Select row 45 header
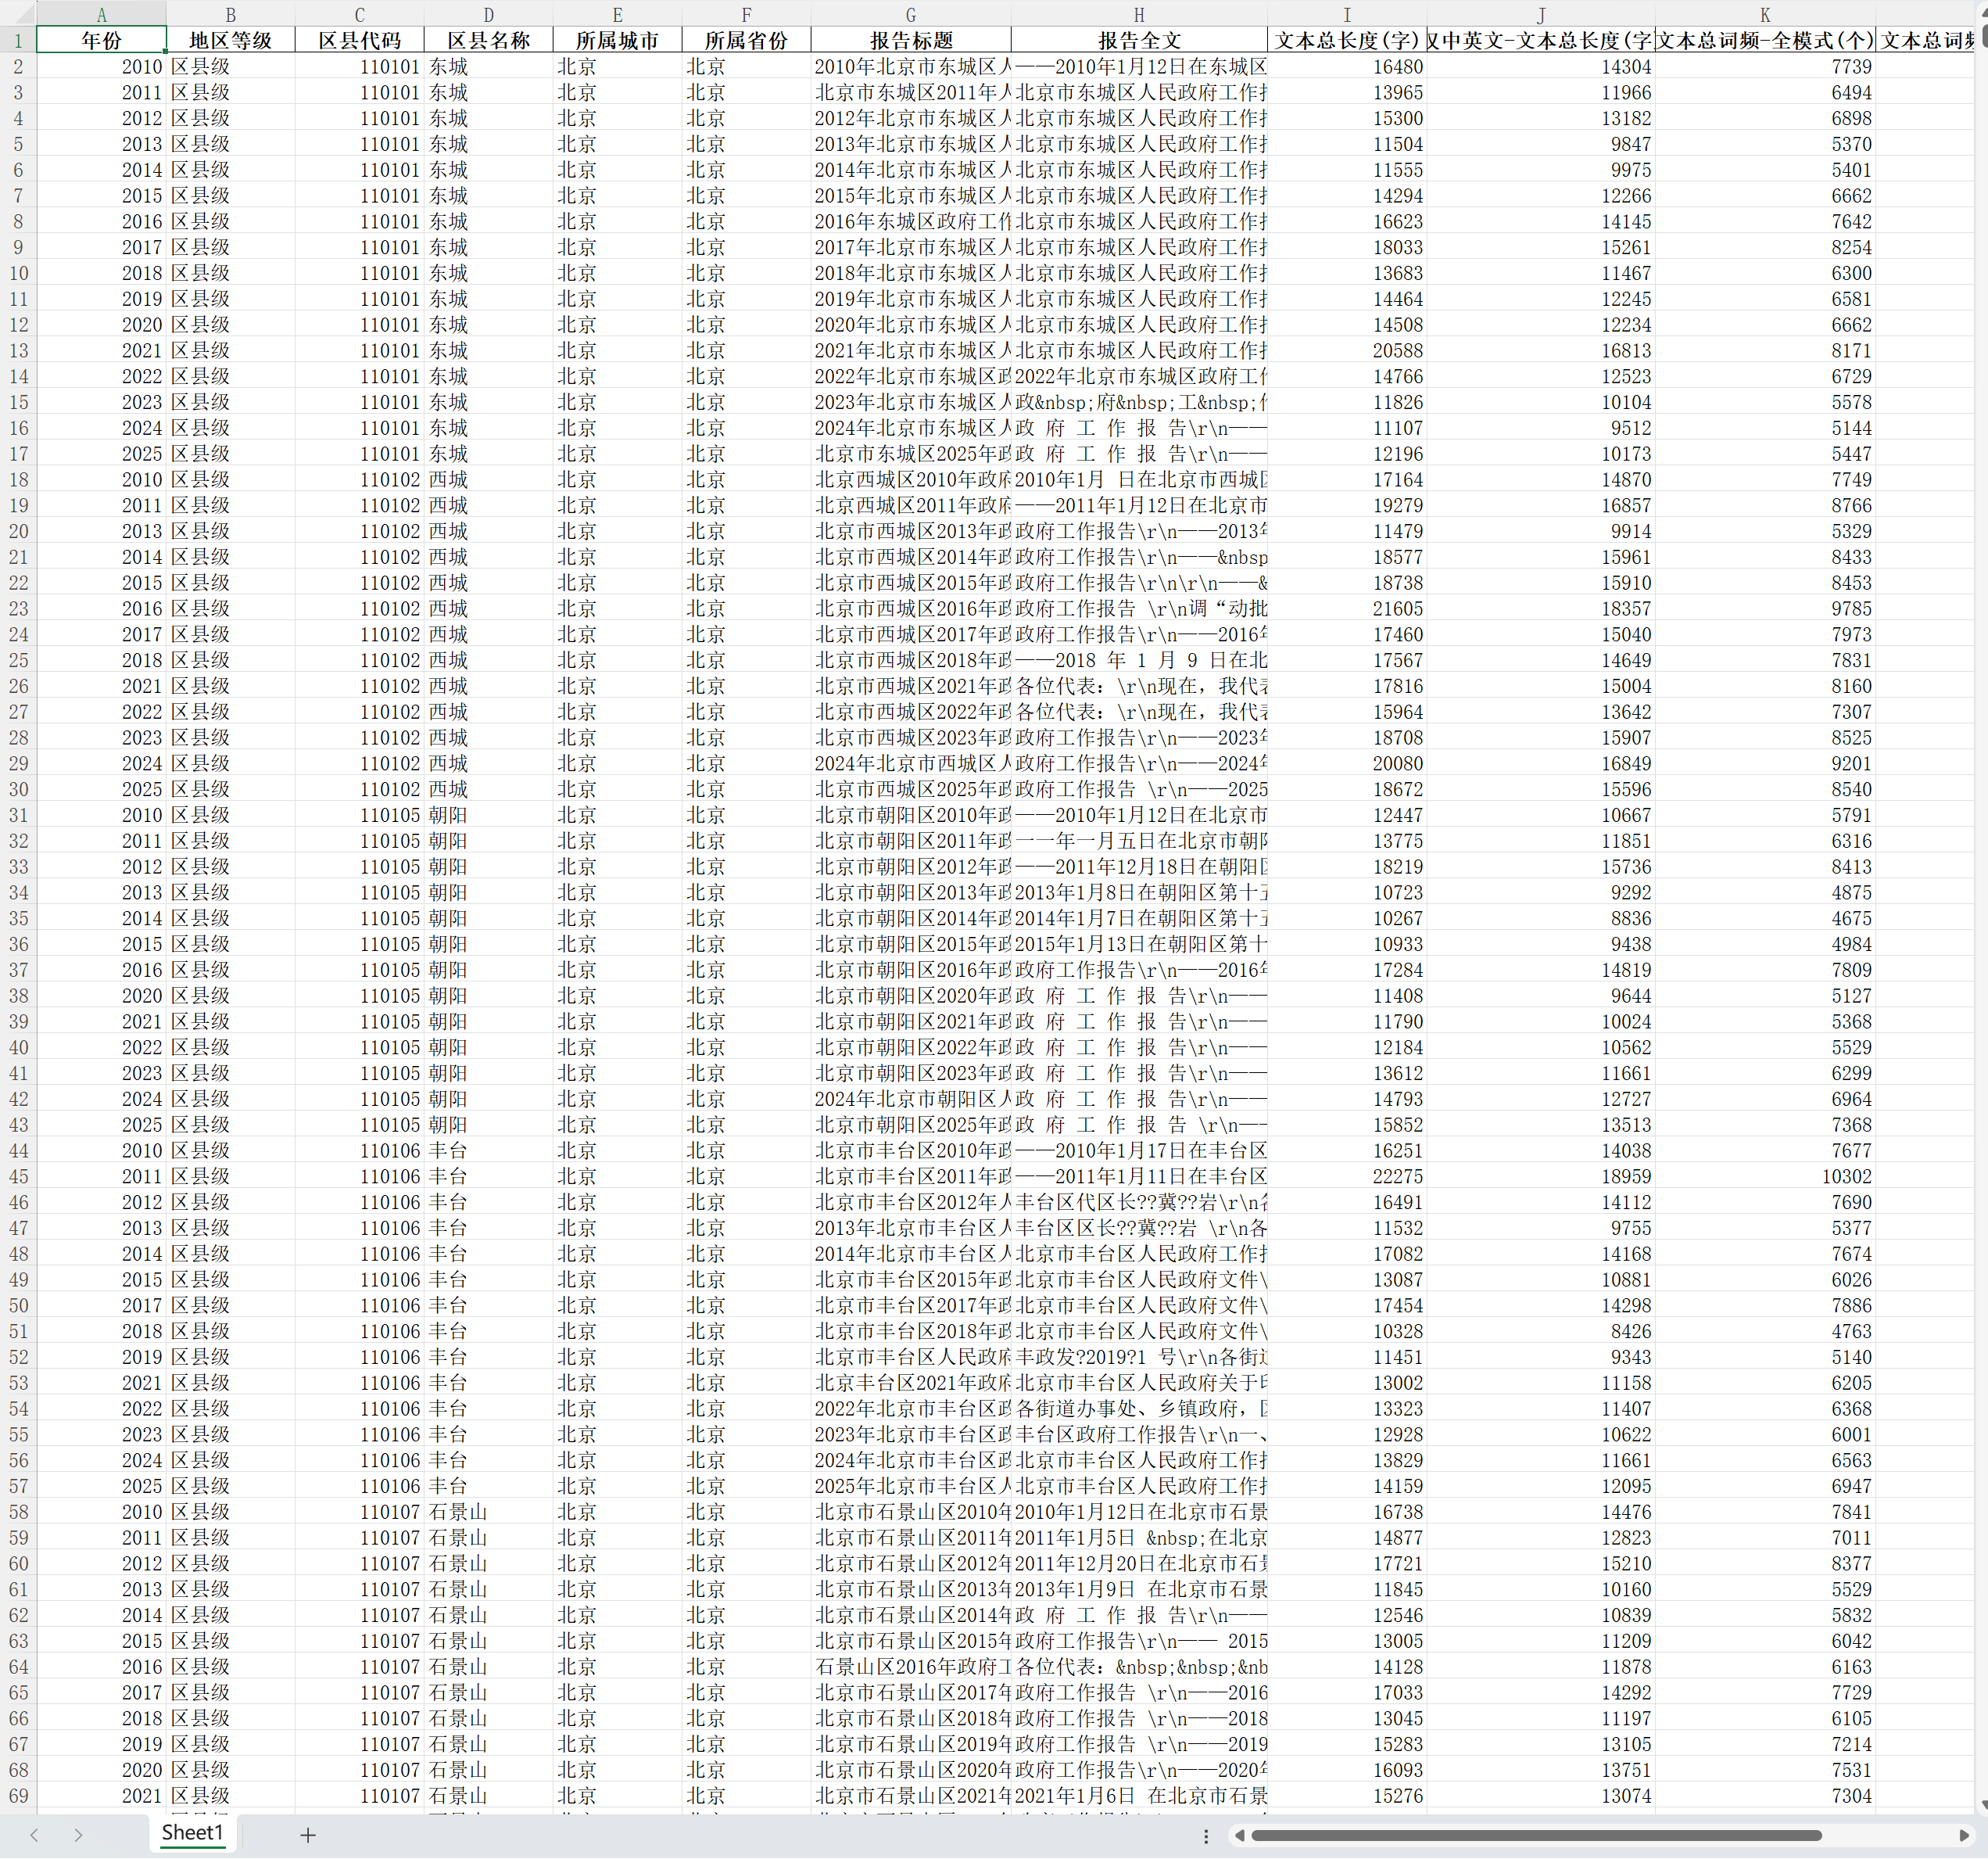The image size is (1988, 1859). coord(18,1176)
